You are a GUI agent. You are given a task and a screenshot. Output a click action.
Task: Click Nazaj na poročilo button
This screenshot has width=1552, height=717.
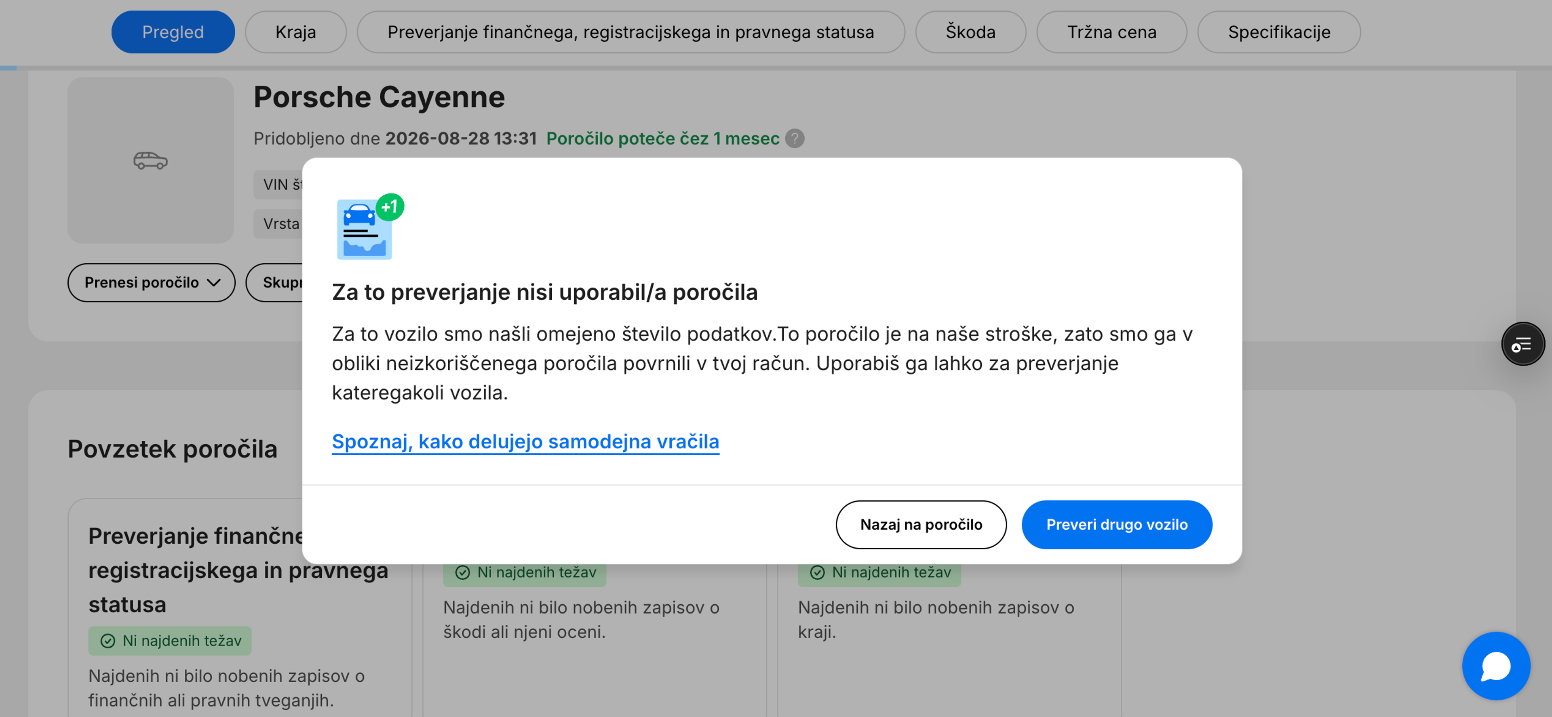point(921,524)
